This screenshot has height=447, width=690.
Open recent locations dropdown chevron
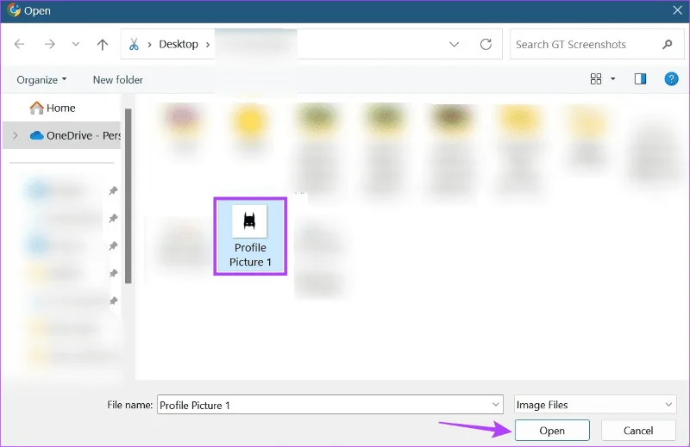[x=76, y=44]
